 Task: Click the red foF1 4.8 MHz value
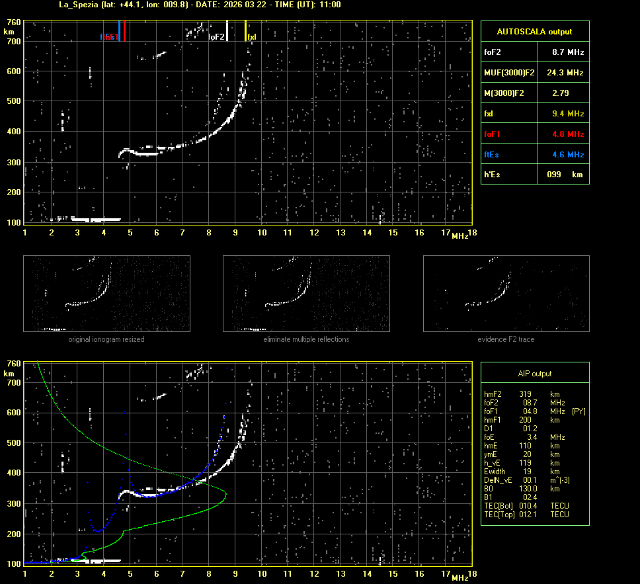pyautogui.click(x=567, y=134)
